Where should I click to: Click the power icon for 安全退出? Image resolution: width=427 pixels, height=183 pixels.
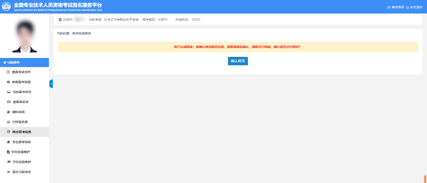click(x=407, y=7)
